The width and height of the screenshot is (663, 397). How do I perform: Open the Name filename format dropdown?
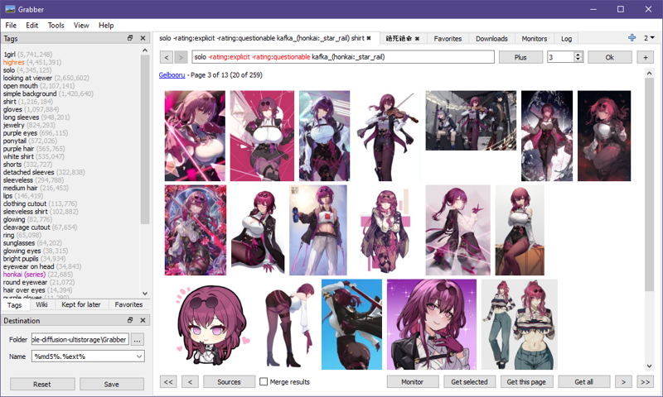(139, 356)
